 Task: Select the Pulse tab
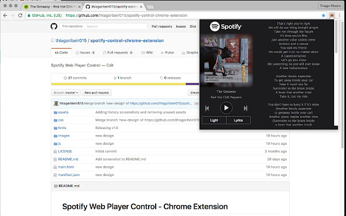(167, 53)
